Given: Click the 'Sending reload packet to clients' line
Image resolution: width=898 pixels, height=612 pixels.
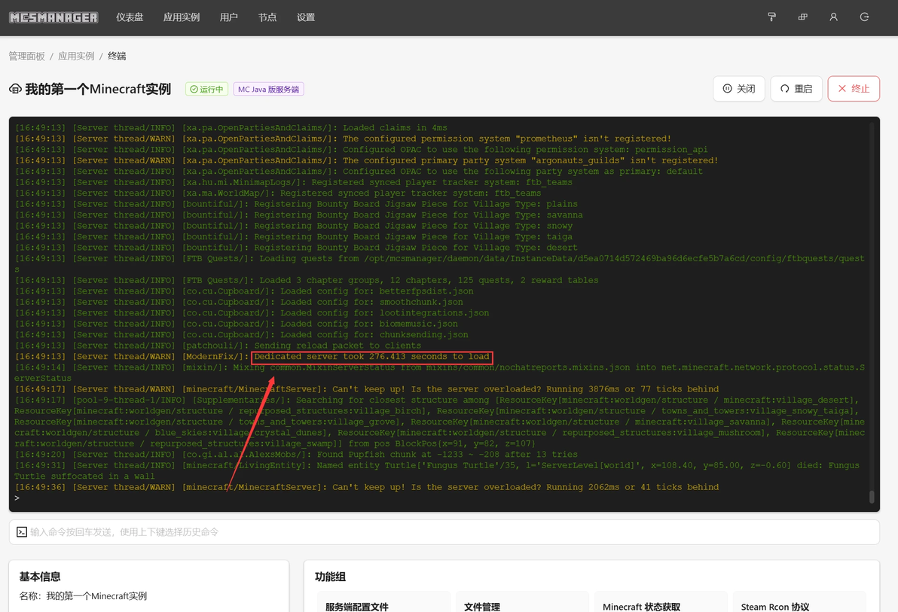Looking at the screenshot, I should [x=218, y=346].
